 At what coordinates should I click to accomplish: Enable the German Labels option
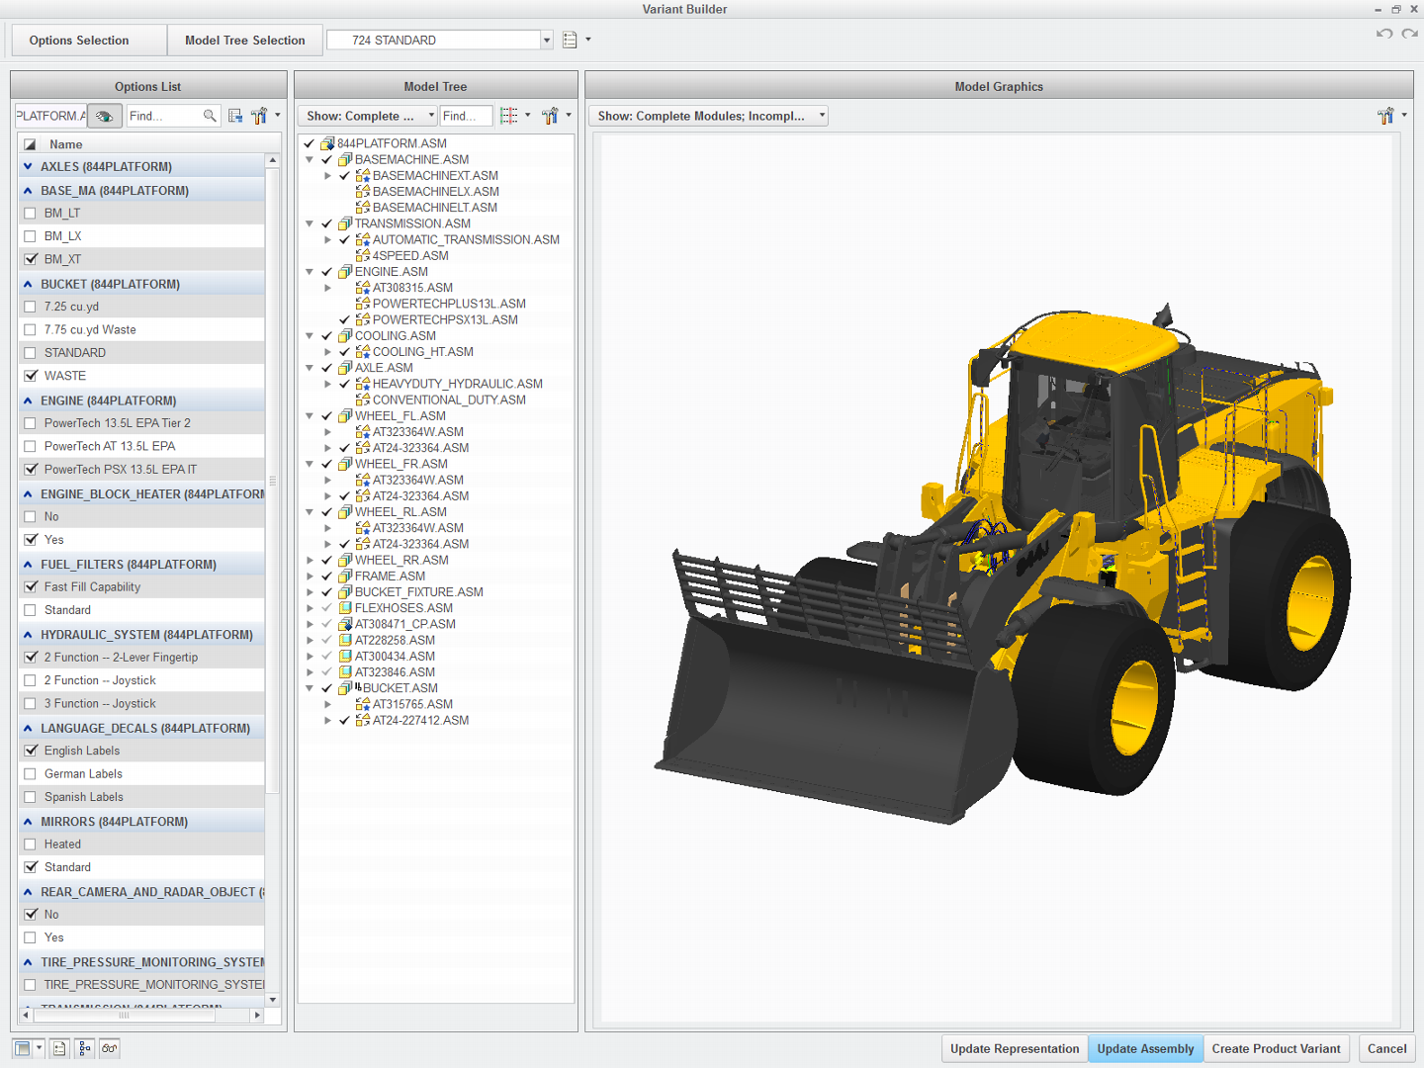(31, 773)
